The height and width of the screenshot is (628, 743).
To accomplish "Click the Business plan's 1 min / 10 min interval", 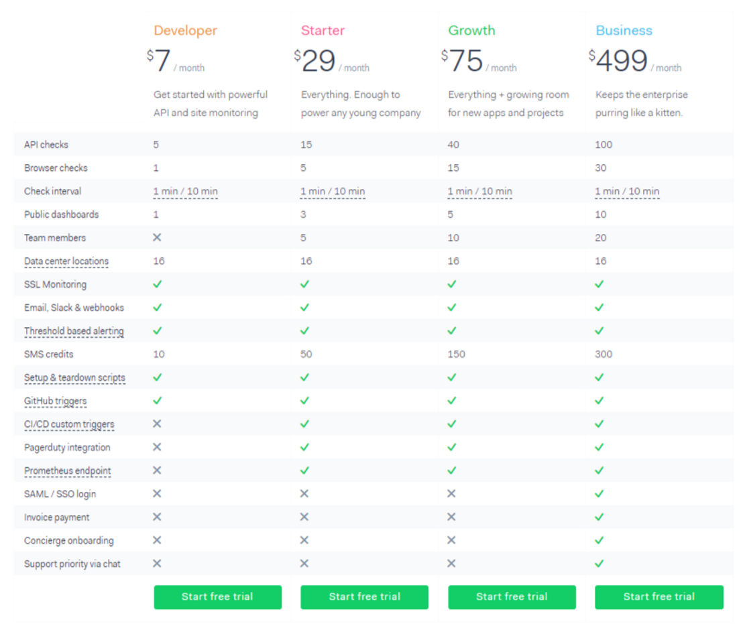I will click(x=627, y=191).
